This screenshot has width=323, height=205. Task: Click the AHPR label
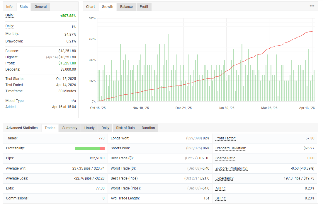pyautogui.click(x=220, y=188)
